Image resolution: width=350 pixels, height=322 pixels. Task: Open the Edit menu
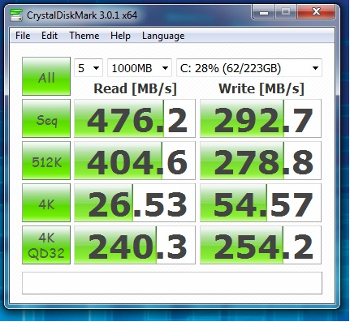coord(50,36)
